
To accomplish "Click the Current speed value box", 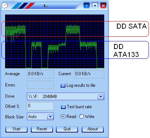I will point(89,74).
